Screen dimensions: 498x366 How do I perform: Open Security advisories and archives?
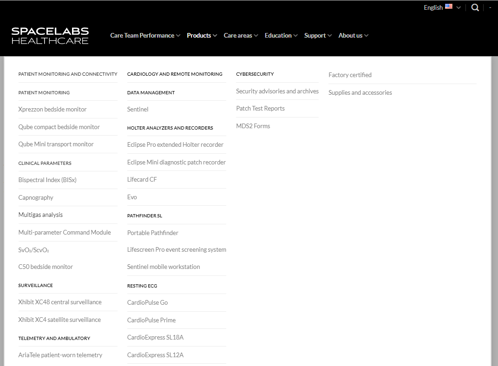click(277, 91)
